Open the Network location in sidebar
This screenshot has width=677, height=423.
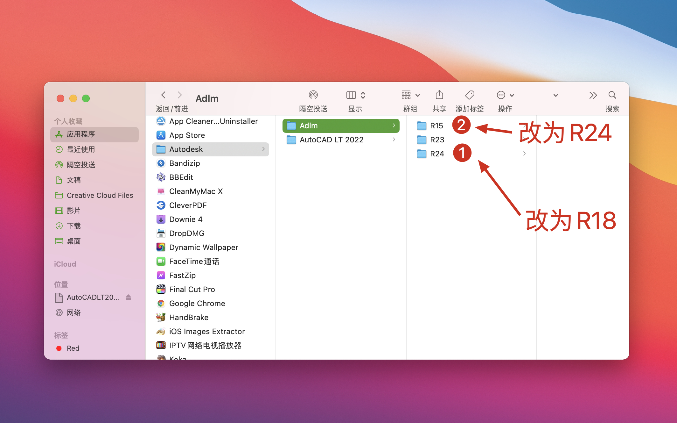[x=74, y=312]
